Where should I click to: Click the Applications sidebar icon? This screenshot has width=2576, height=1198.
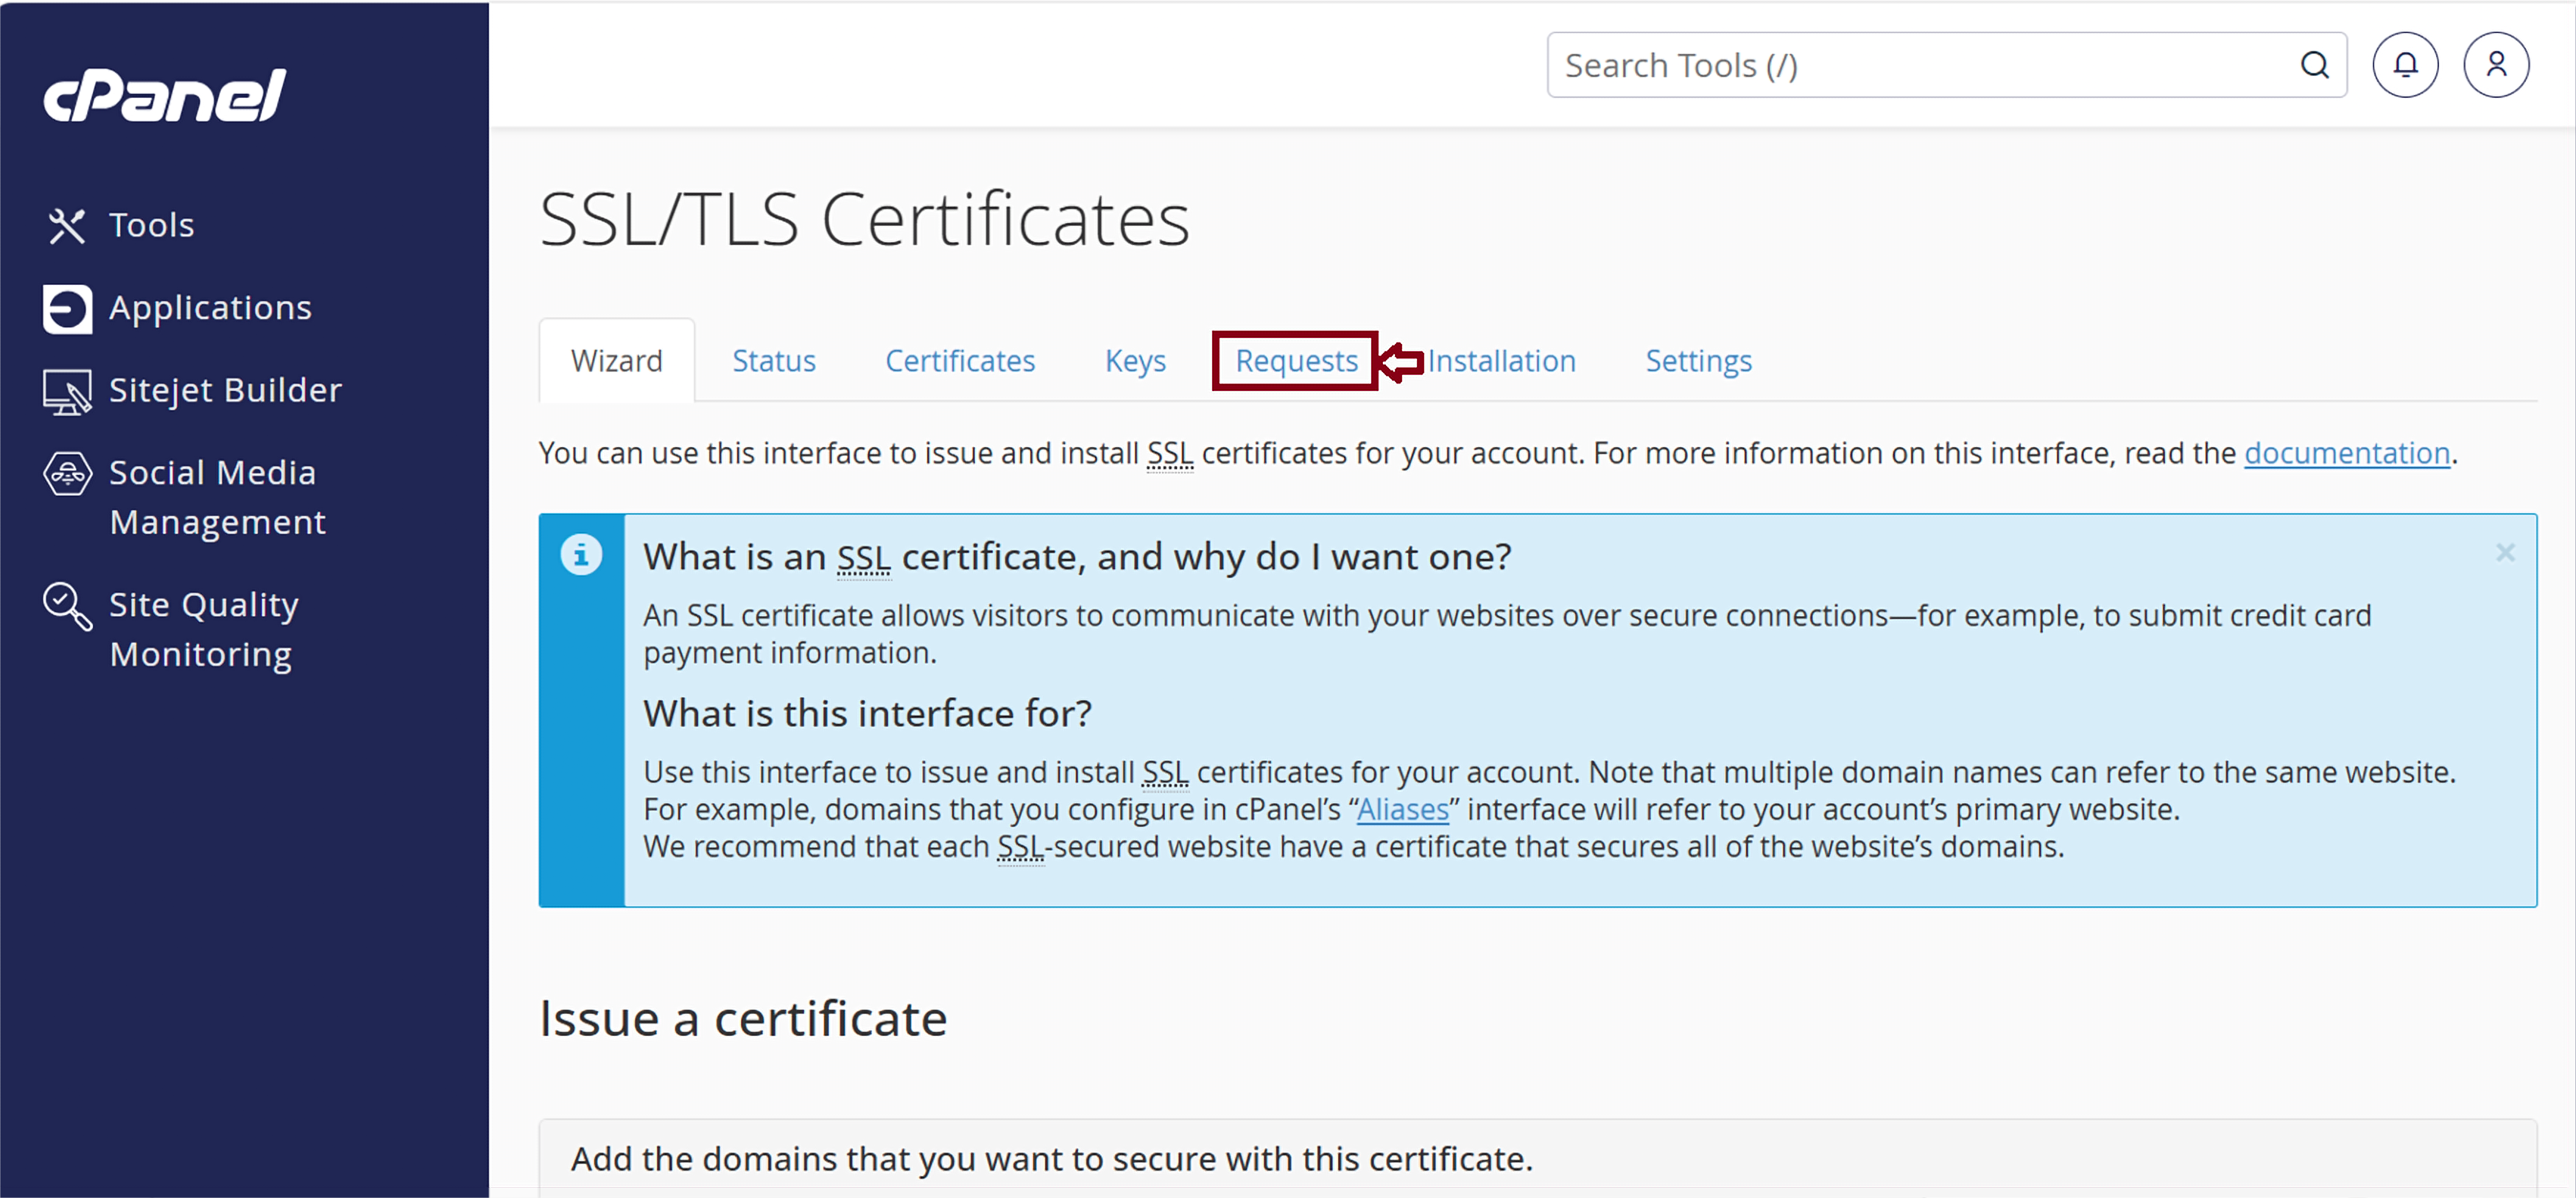pyautogui.click(x=67, y=308)
